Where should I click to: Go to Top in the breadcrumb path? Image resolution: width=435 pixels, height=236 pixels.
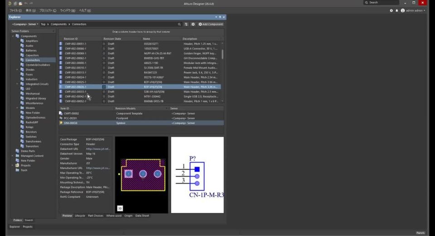pyautogui.click(x=43, y=24)
